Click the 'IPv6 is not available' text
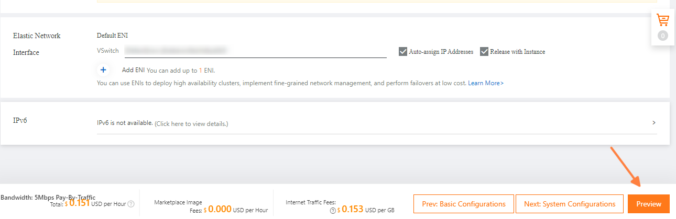This screenshot has width=676, height=219. tap(125, 123)
